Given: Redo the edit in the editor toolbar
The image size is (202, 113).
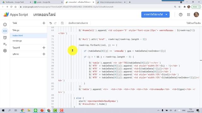Looking at the screenshot, I should click(55, 23).
